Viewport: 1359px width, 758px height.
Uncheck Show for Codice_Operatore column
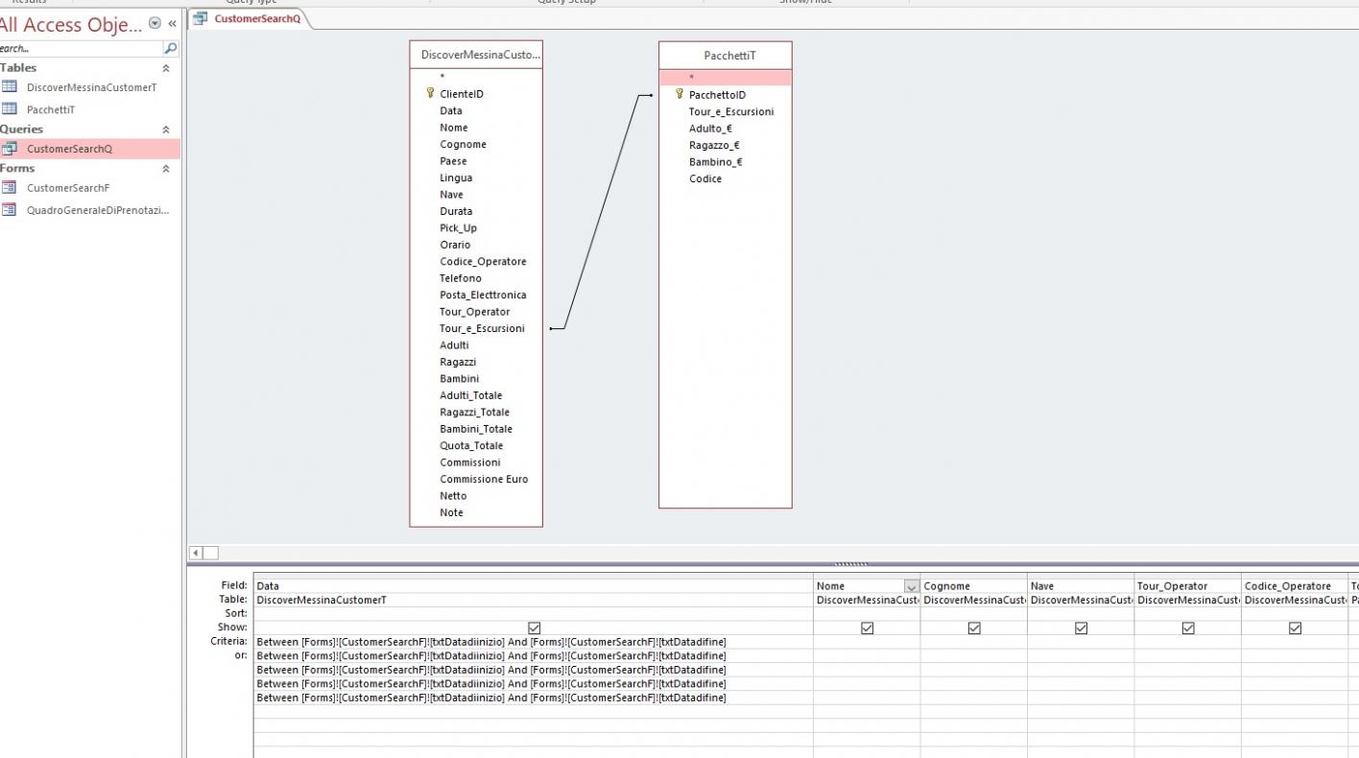(x=1295, y=628)
